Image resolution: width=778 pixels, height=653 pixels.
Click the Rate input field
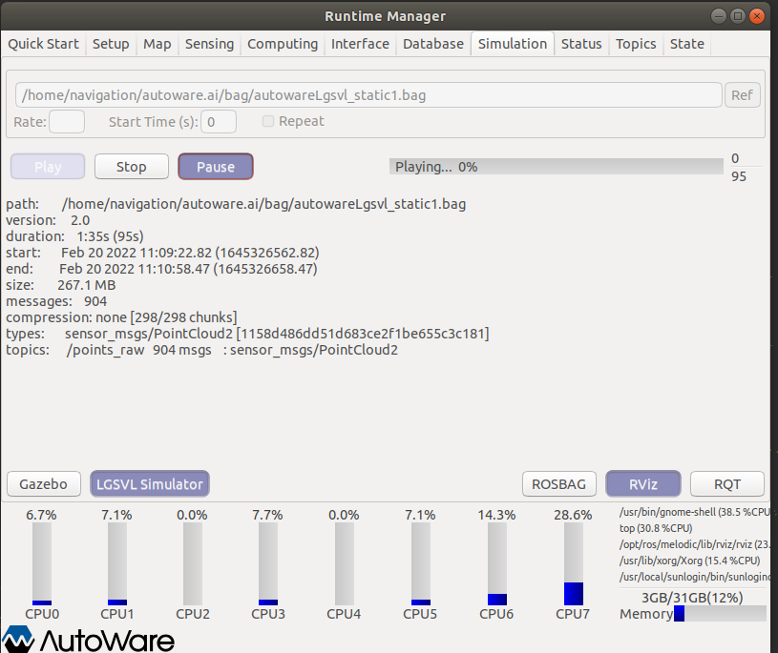67,122
